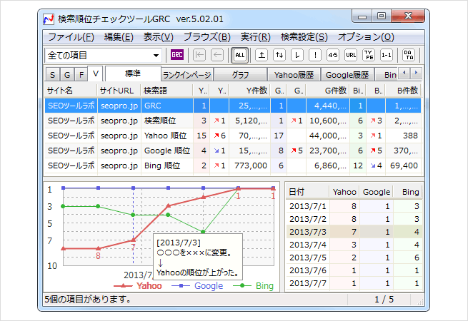Sort by Y件数 column header
The height and width of the screenshot is (321, 468).
249,91
